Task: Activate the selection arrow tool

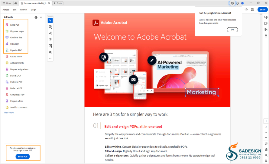Action: tap(50, 20)
